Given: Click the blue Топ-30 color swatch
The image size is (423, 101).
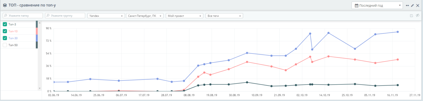Looking at the screenshot, I should [37, 38].
